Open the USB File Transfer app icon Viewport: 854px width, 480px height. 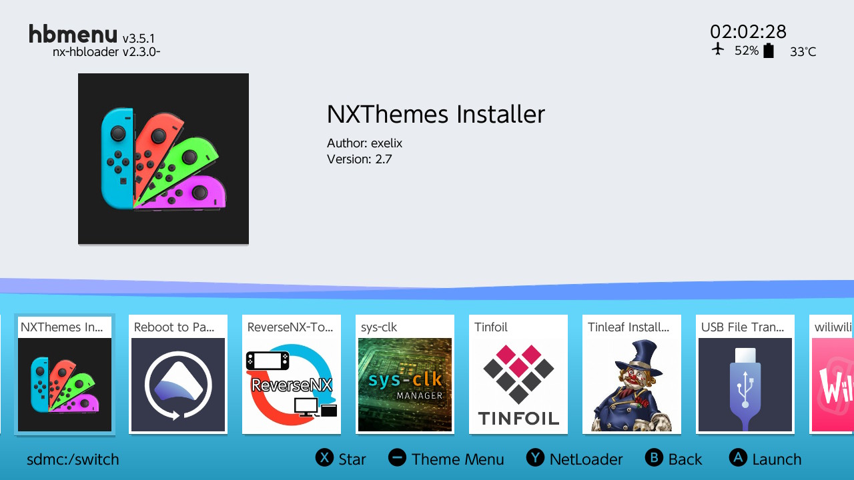[x=745, y=385]
